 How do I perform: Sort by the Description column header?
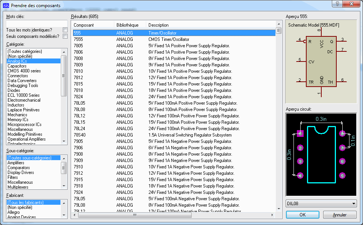click(x=211, y=25)
